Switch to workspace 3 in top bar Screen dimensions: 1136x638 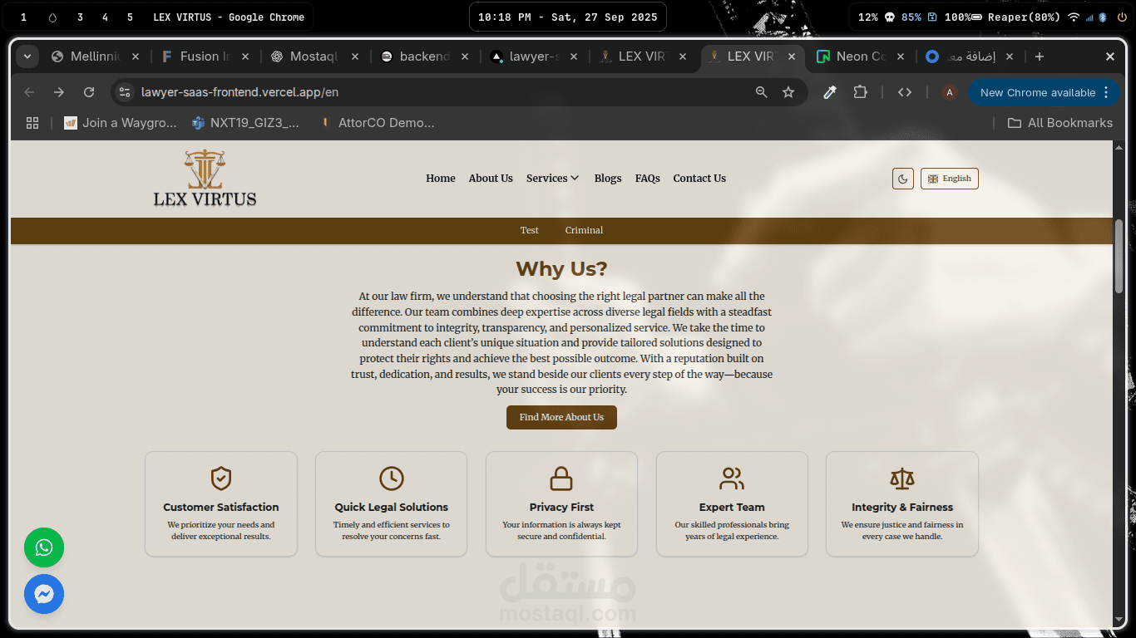[80, 17]
